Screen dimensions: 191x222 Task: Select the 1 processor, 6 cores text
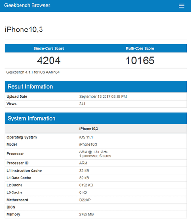(95, 156)
